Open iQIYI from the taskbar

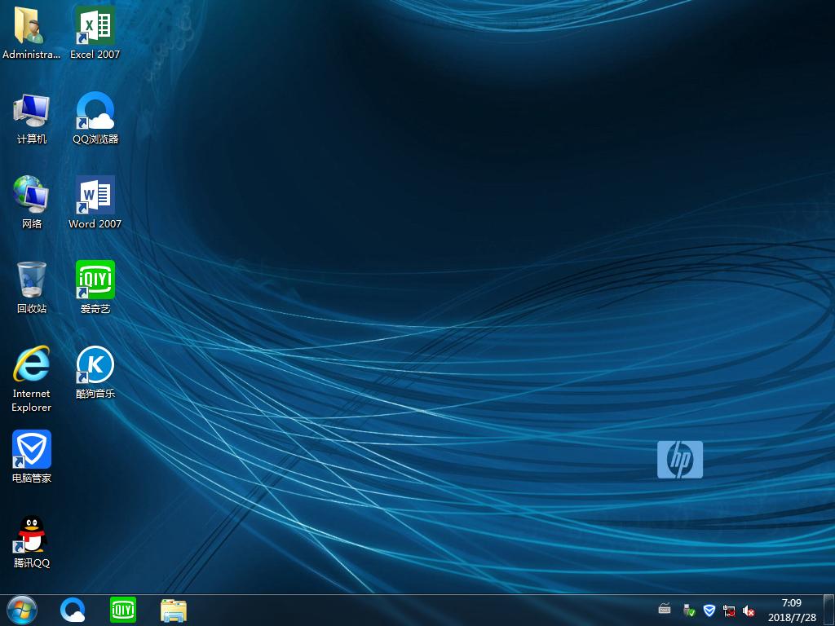point(123,610)
